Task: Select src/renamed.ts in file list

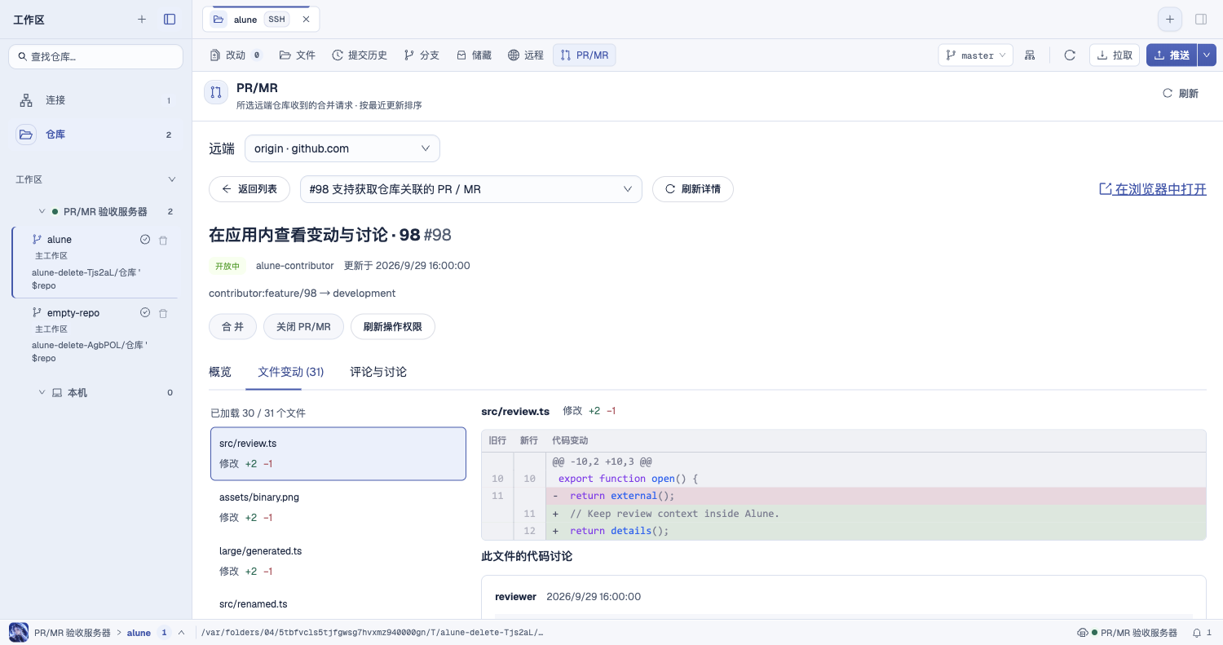Action: click(338, 604)
